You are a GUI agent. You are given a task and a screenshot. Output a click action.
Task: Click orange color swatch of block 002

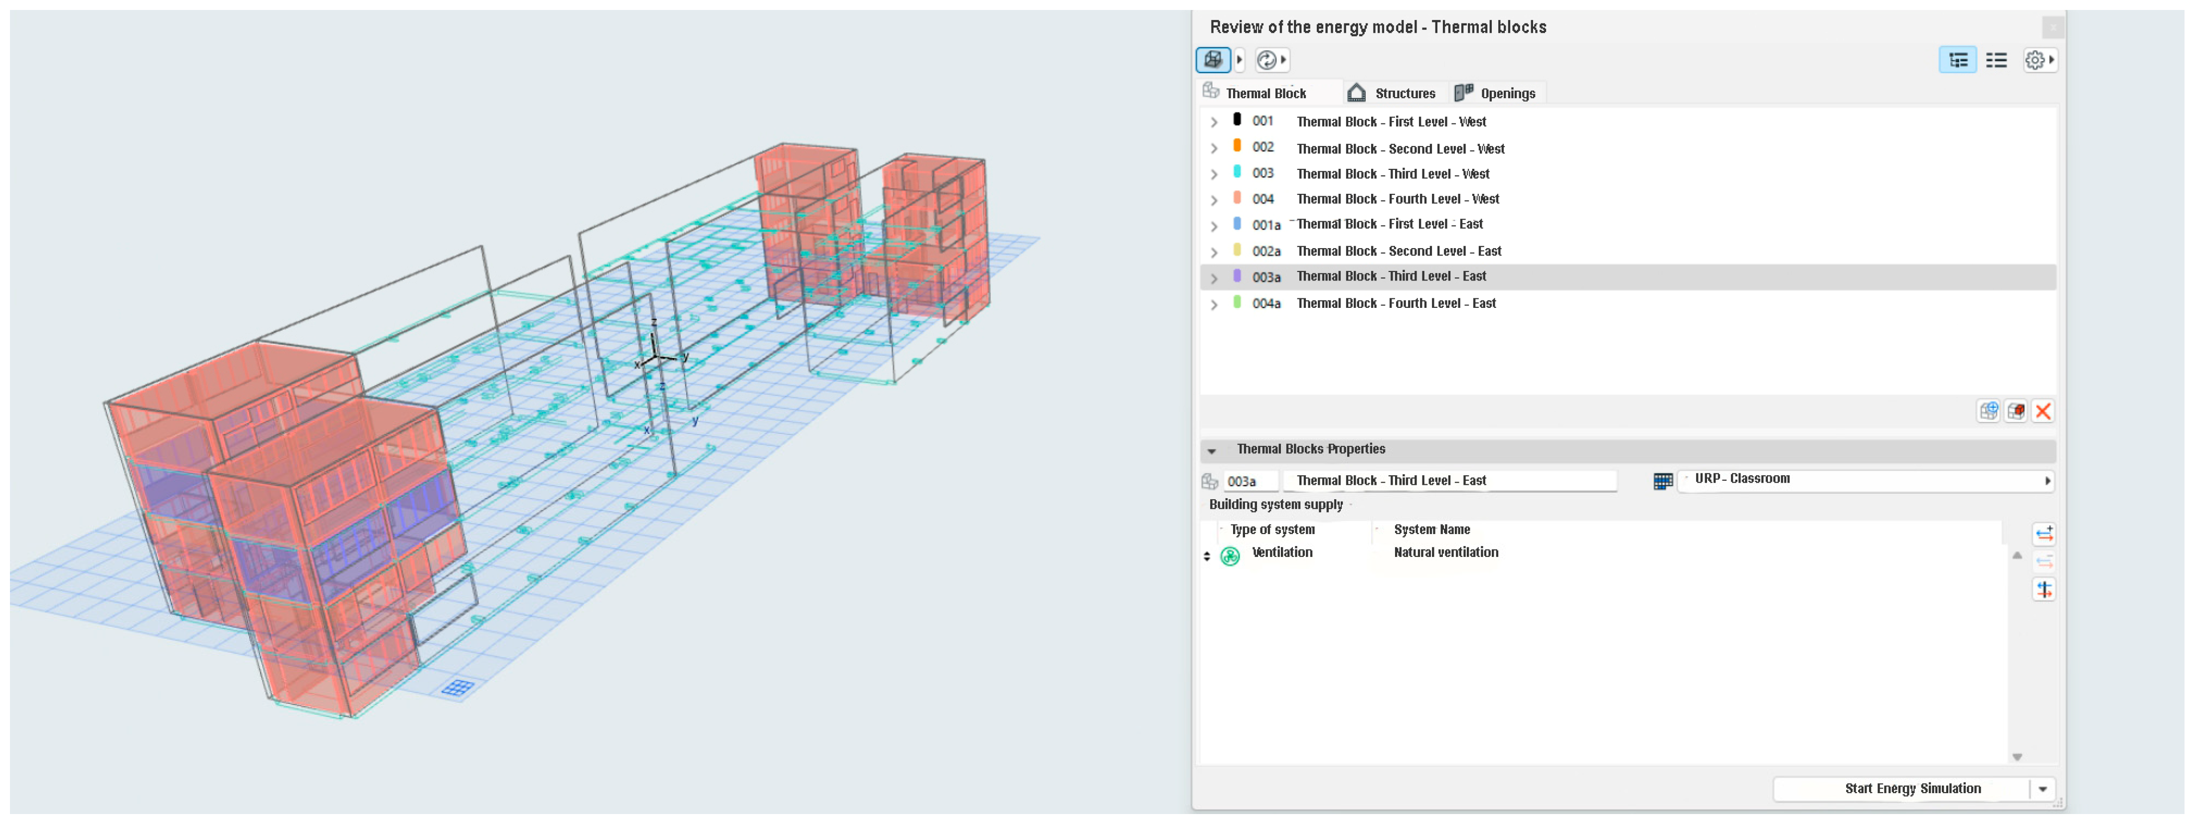pos(1237,146)
